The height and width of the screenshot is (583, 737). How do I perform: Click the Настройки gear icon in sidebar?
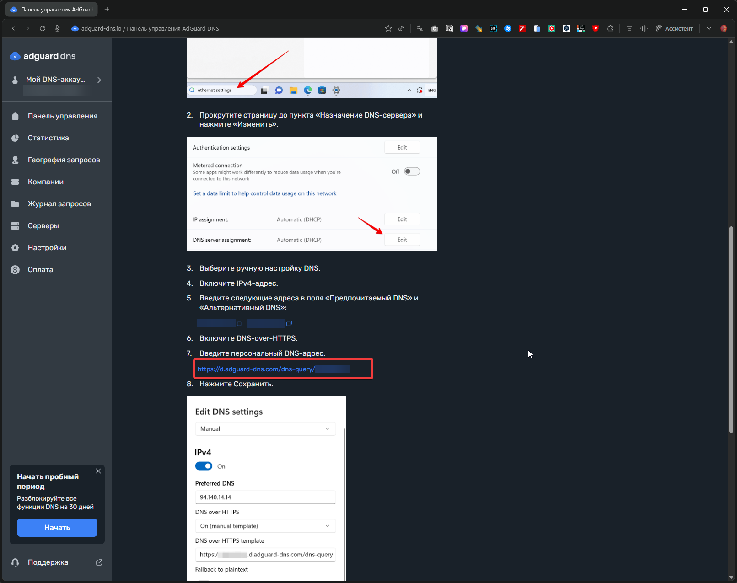click(x=15, y=248)
